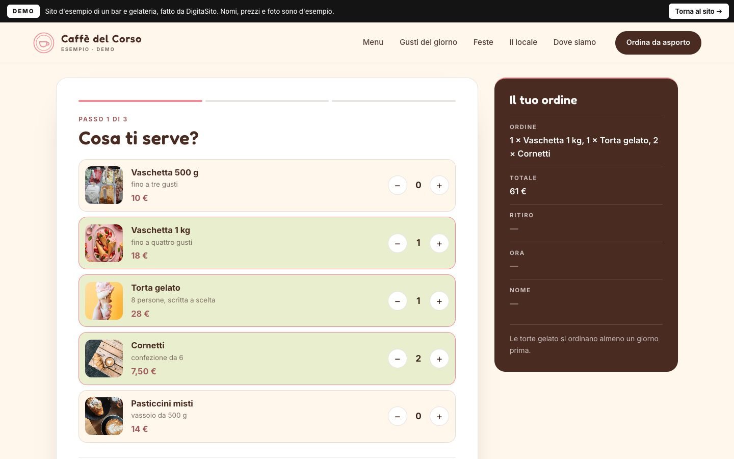
Task: Click 'vassoio da 500 g' description
Action: pyautogui.click(x=159, y=415)
